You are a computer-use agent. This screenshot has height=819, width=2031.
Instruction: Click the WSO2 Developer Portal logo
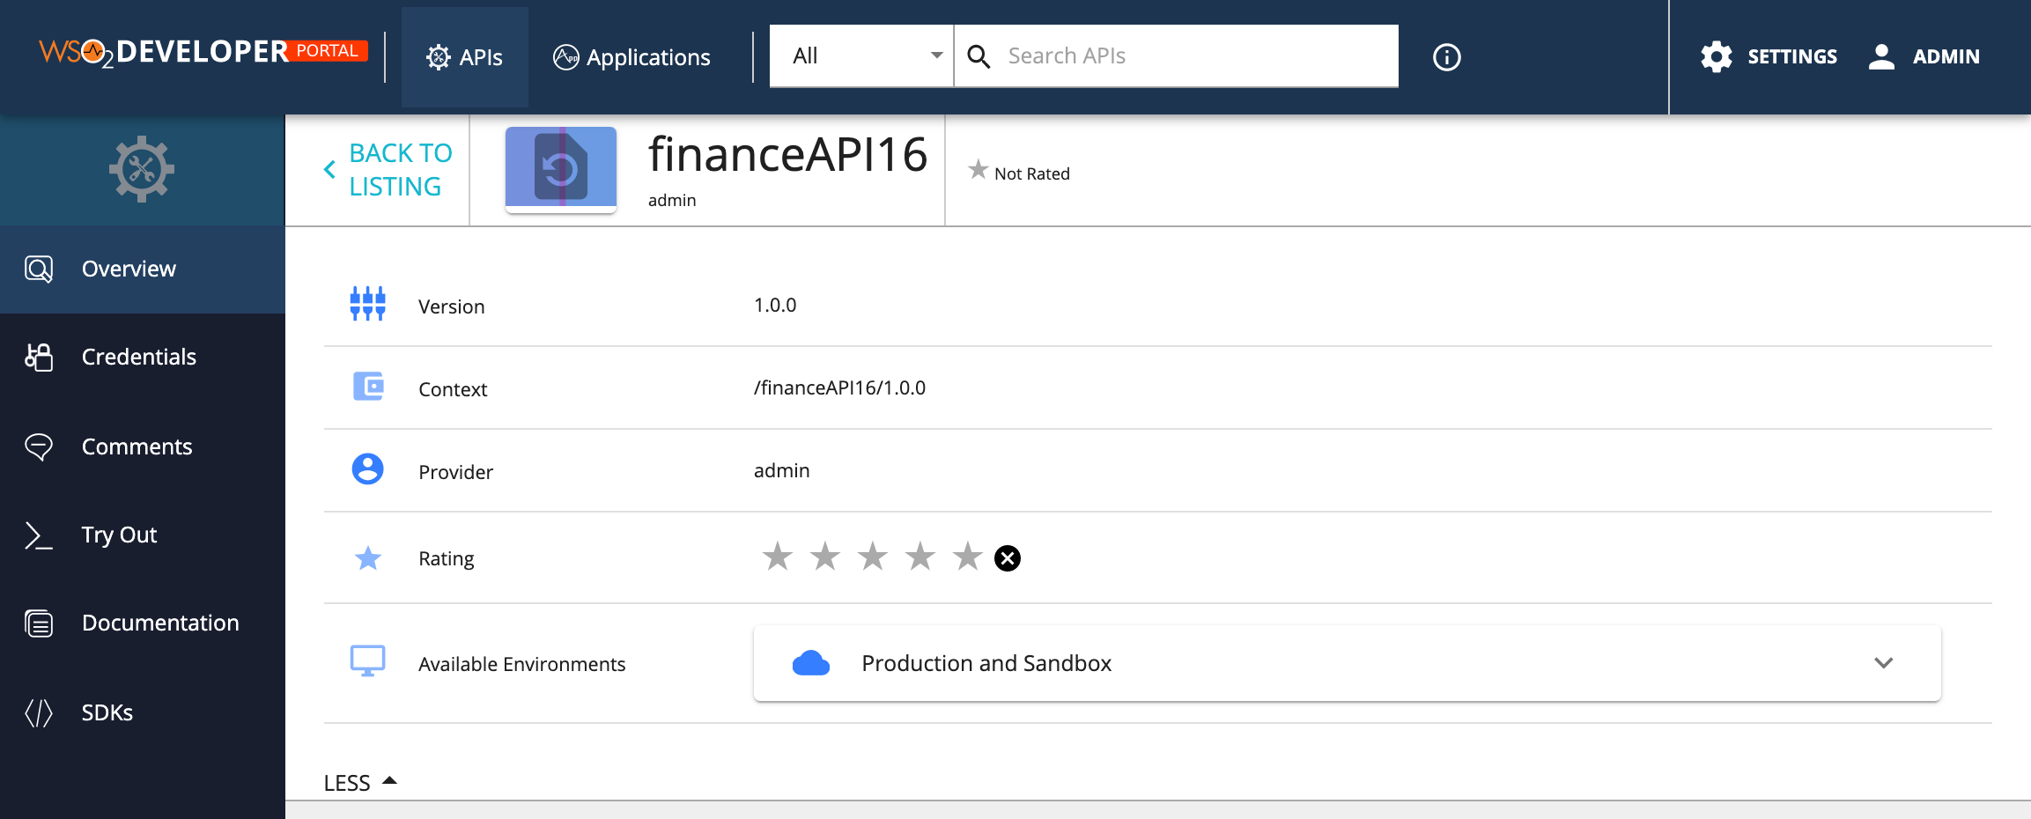203,53
